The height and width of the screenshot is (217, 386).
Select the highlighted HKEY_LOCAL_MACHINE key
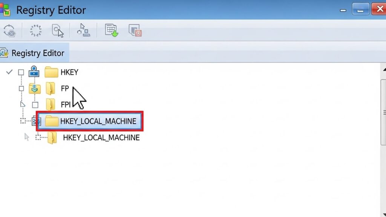[x=98, y=121]
